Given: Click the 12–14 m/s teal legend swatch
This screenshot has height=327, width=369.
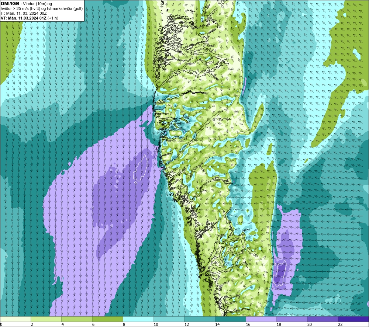Looking at the screenshot, I should tap(200, 319).
